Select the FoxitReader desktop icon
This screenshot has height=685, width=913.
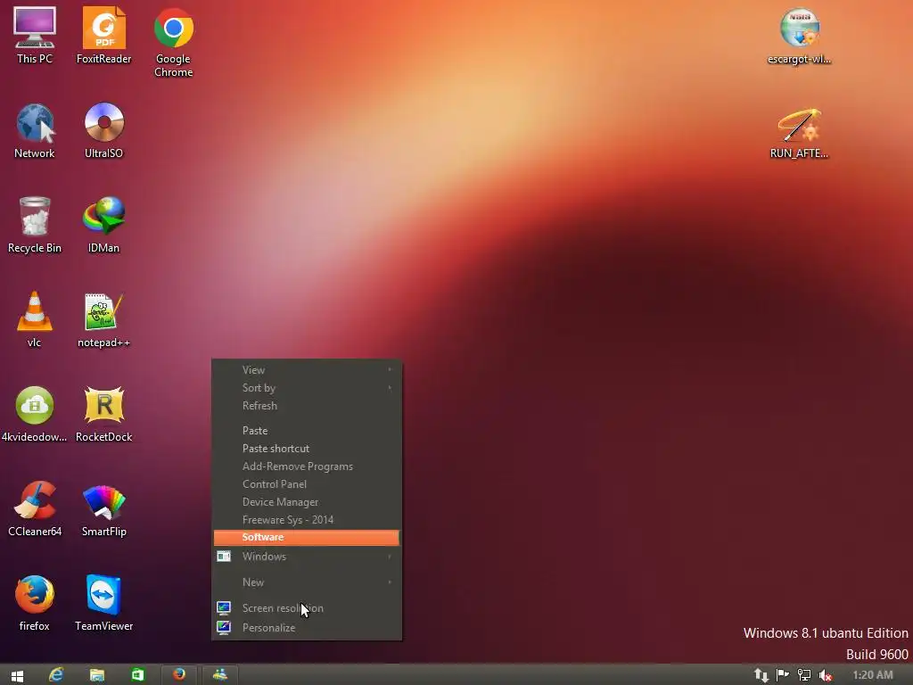click(103, 35)
